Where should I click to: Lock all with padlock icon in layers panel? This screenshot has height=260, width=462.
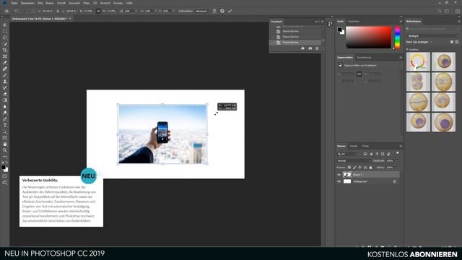(370, 168)
